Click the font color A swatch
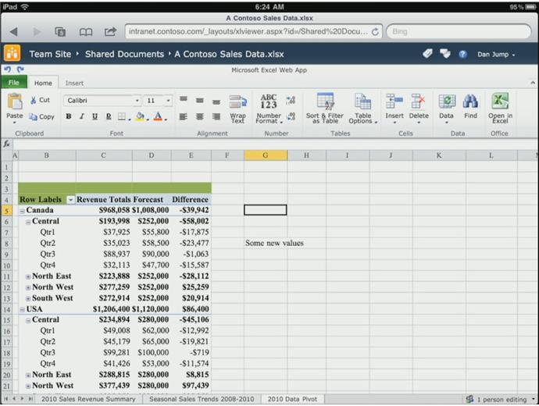This screenshot has width=539, height=406. [x=158, y=116]
